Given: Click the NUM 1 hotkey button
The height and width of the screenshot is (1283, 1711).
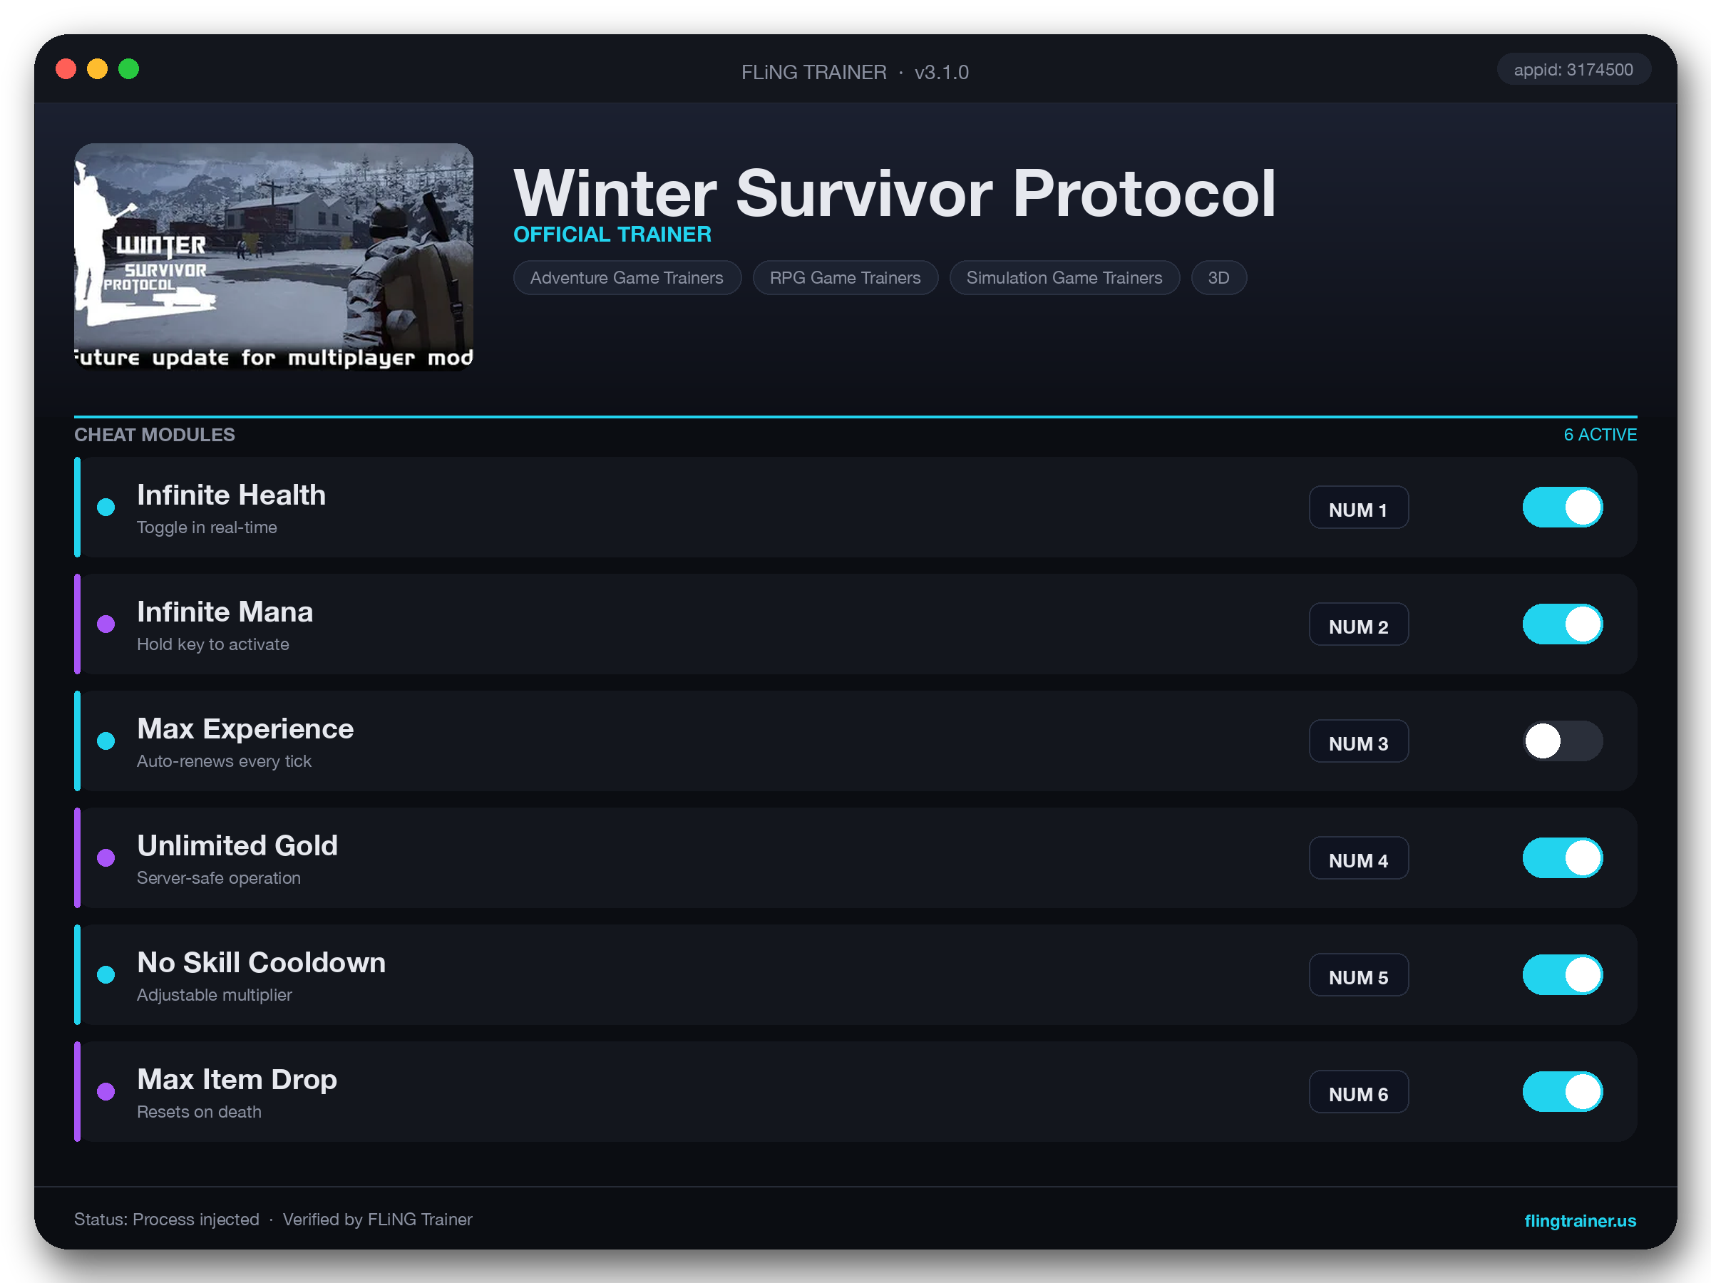Looking at the screenshot, I should (1358, 507).
